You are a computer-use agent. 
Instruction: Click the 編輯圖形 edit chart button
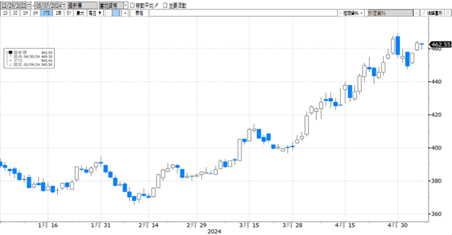432,13
